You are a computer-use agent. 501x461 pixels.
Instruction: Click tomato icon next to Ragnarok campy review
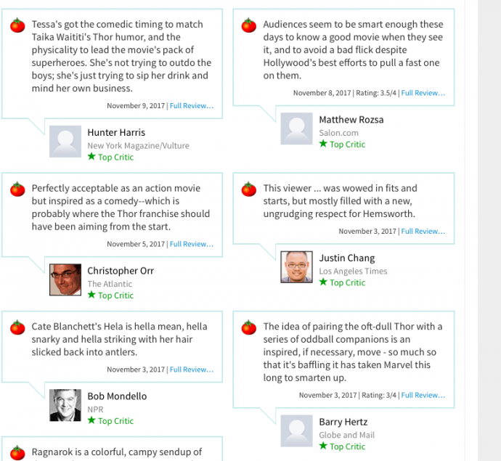coord(17,453)
